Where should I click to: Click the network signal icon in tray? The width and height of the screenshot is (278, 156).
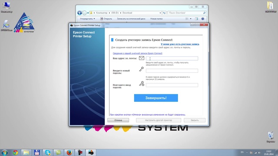click(x=255, y=153)
